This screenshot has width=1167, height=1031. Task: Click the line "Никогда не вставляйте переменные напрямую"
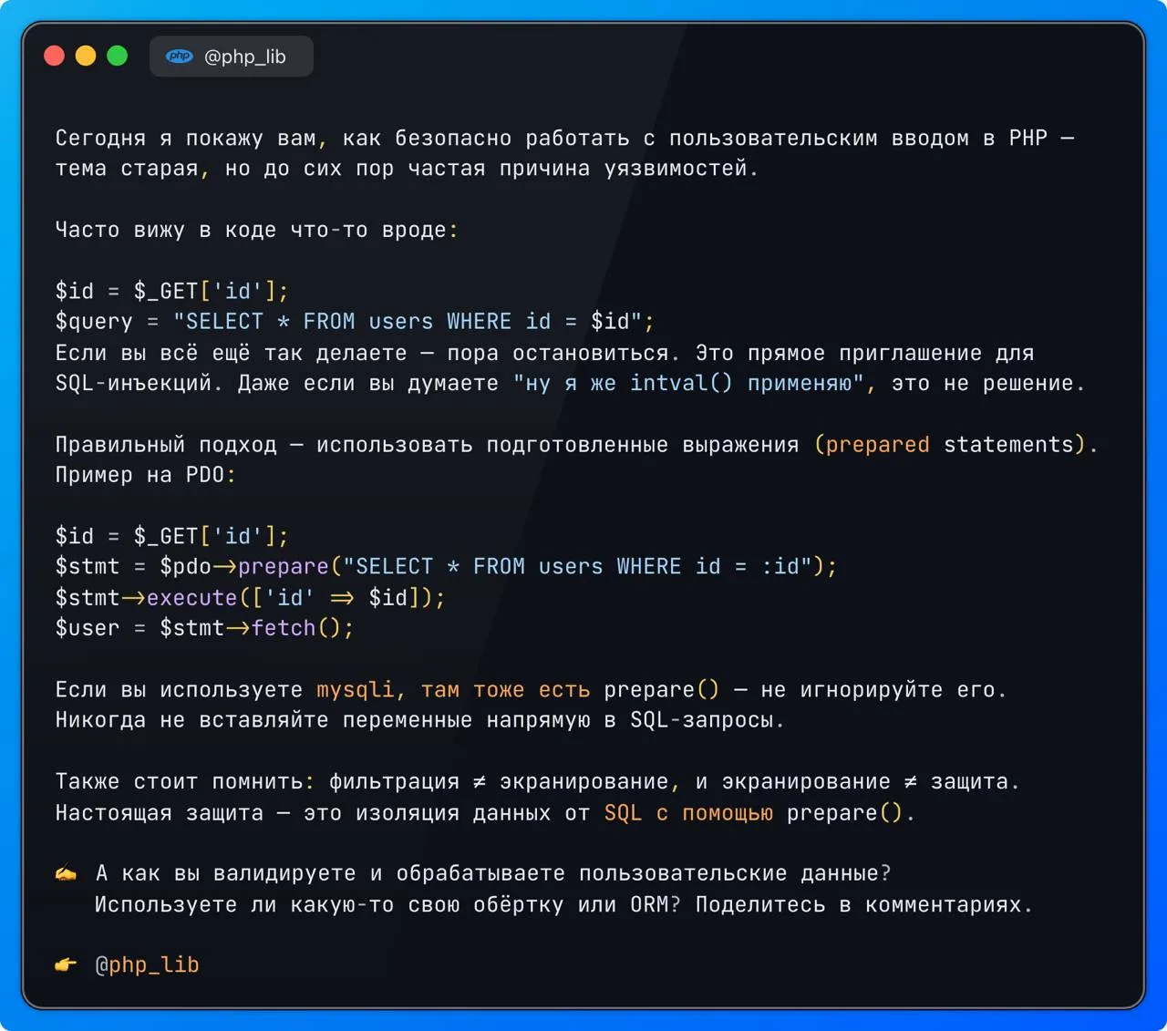[x=419, y=720]
